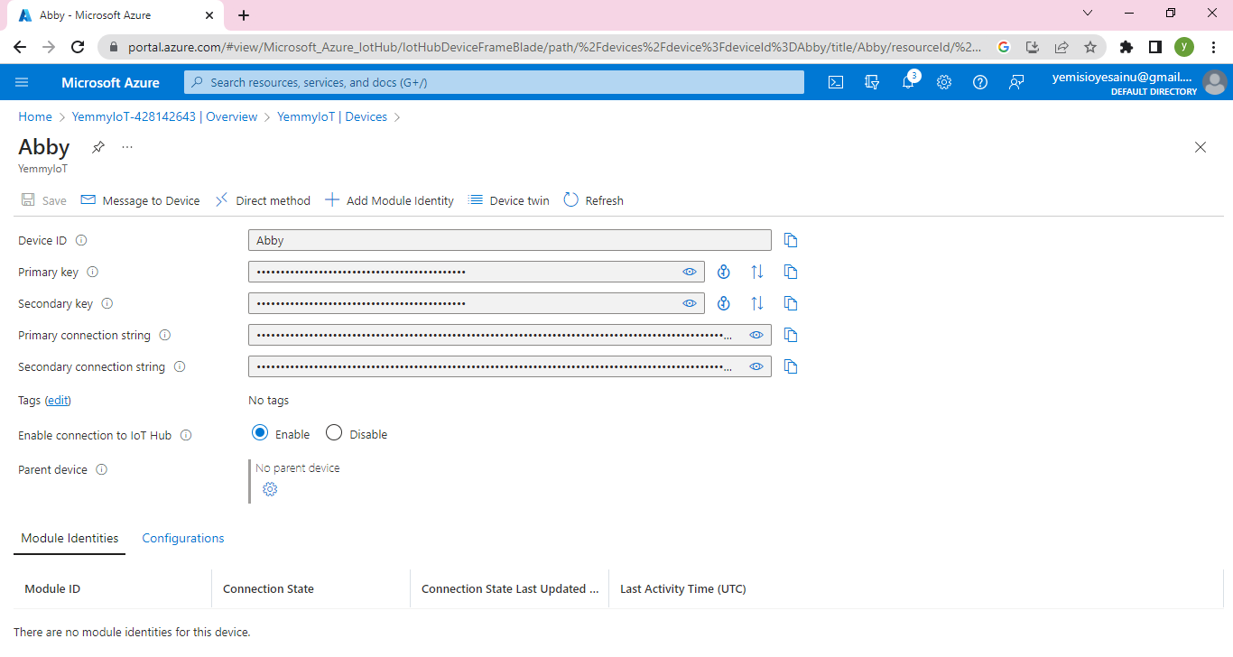Click the Chrome address bar URL
The height and width of the screenshot is (657, 1233).
pos(554,47)
